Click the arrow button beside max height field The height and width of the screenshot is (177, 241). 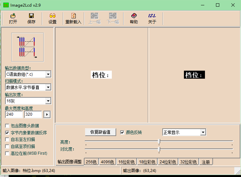[47, 114]
